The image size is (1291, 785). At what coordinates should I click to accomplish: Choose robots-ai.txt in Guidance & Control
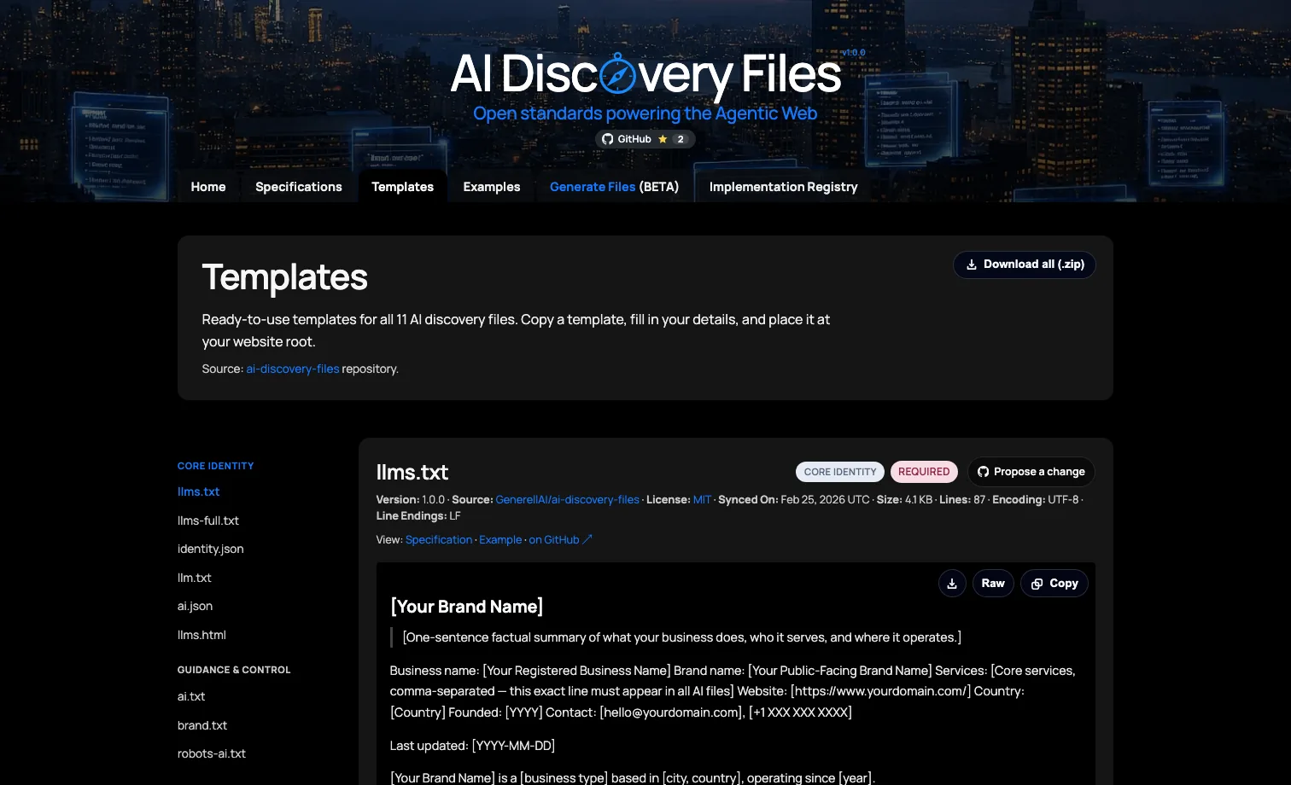click(x=212, y=753)
